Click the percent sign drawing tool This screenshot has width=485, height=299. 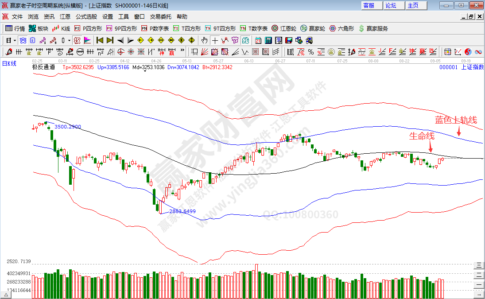coord(310,52)
